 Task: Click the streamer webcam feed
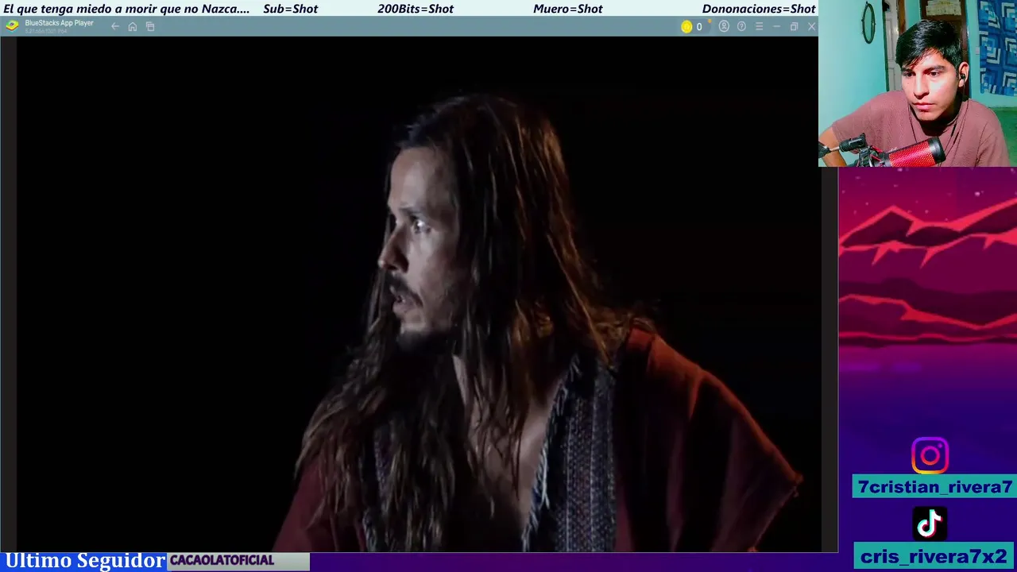(918, 83)
